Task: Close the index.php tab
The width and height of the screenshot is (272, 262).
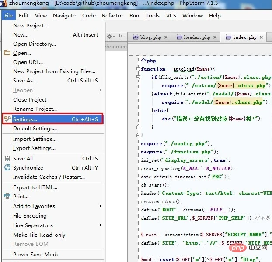Action: pos(261,37)
